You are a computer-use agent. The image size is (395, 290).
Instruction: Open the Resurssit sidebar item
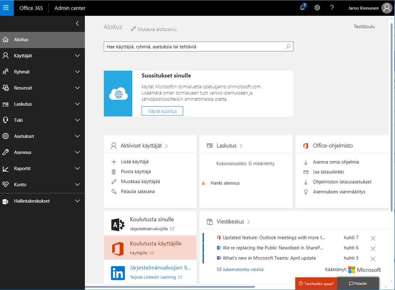point(42,88)
